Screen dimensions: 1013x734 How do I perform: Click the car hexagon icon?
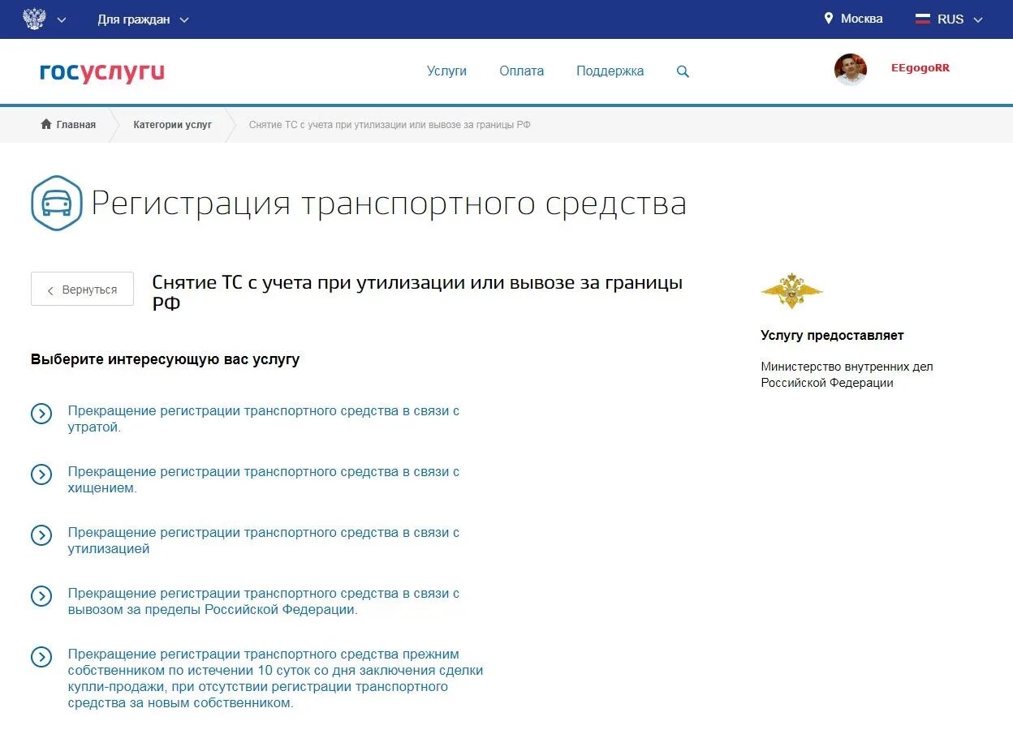coord(57,203)
